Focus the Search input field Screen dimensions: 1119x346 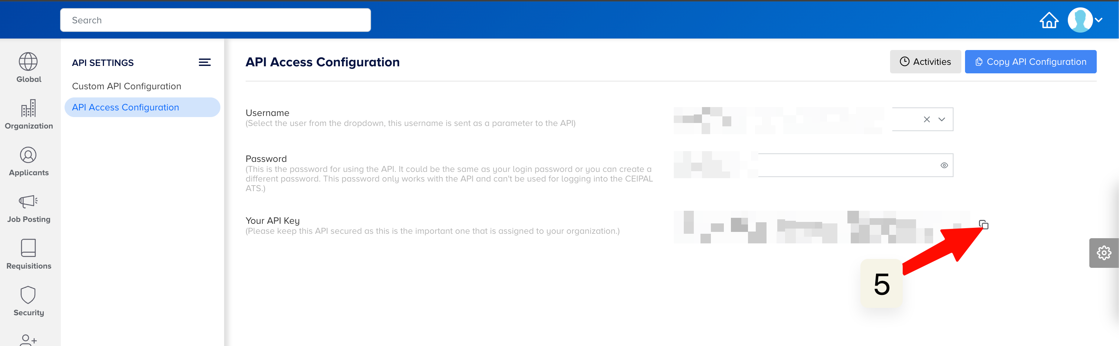[216, 20]
